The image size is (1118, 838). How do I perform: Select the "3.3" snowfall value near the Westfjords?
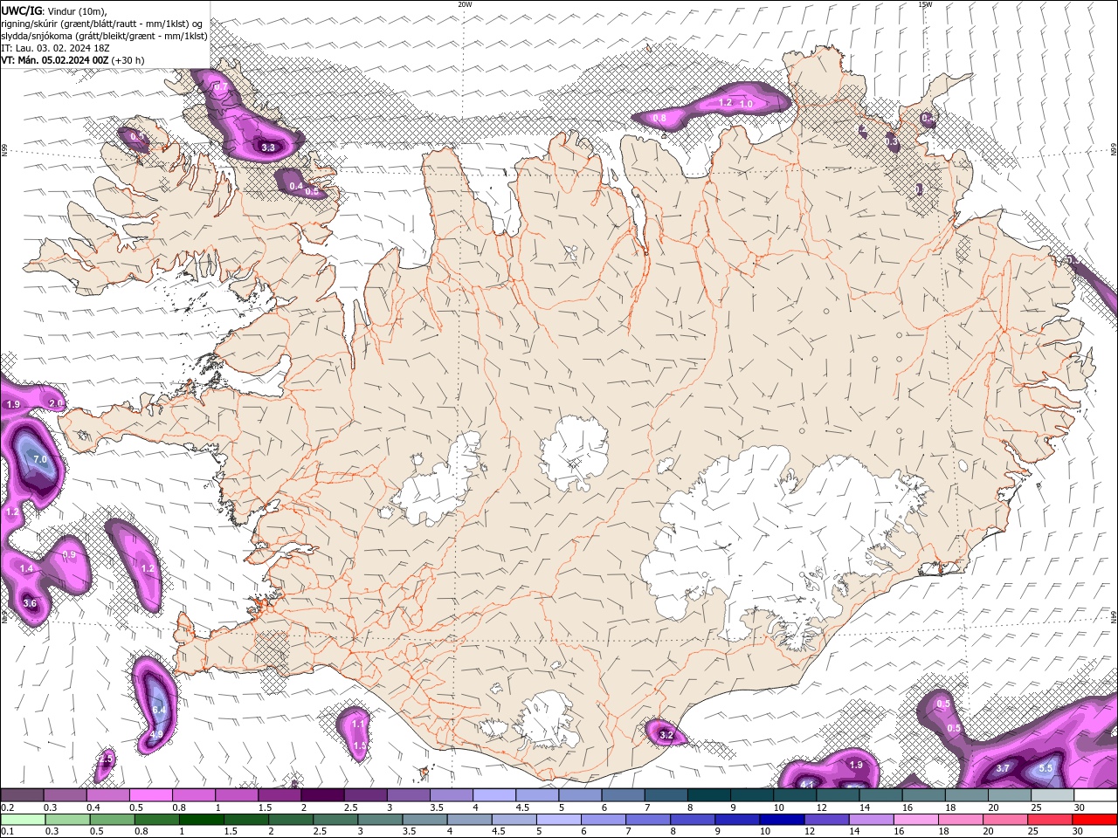click(268, 148)
